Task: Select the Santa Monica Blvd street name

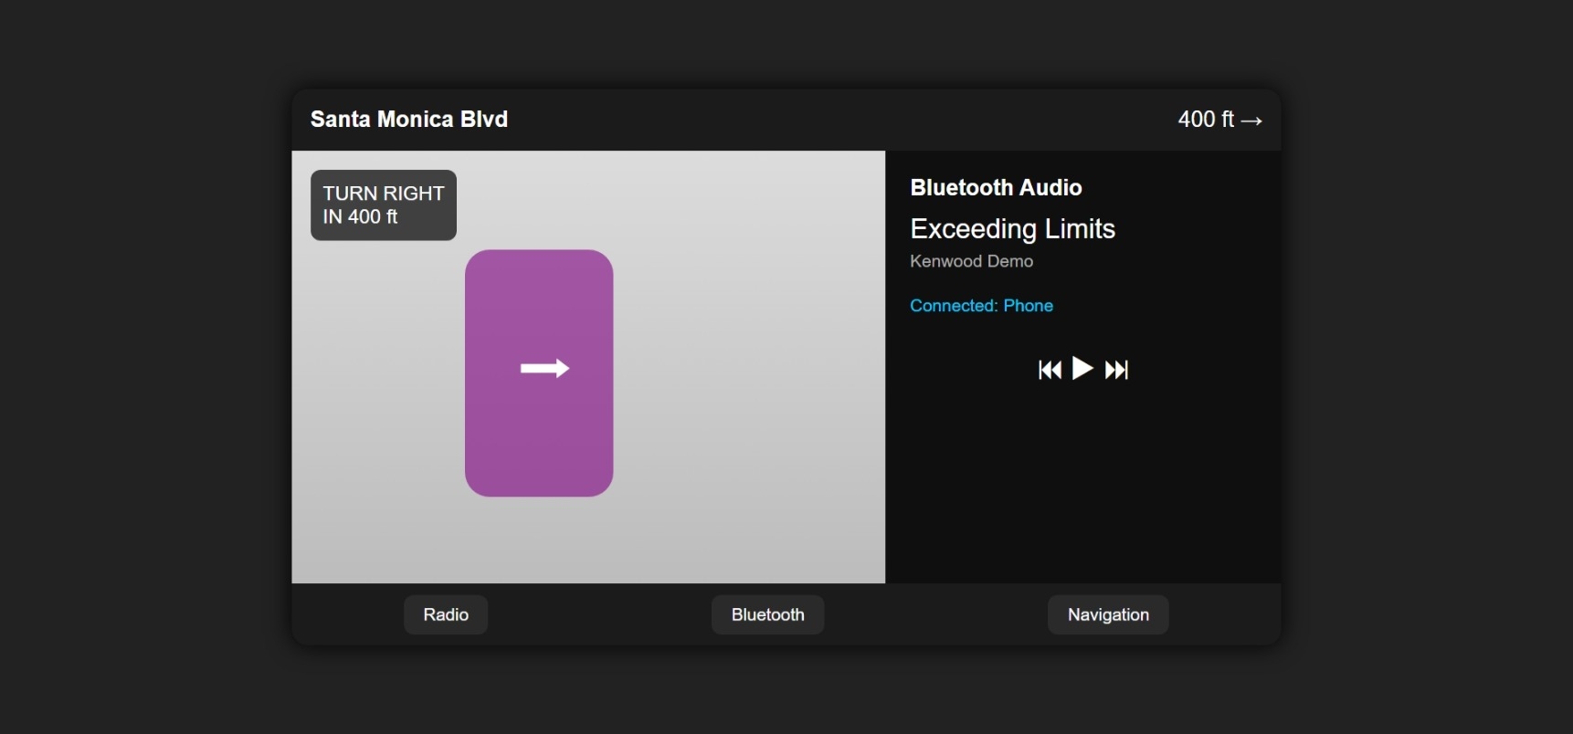Action: [x=409, y=120]
